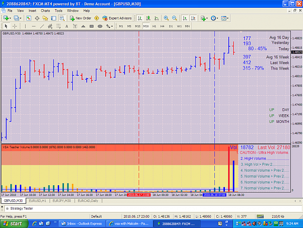Open Windows Start button
This screenshot has width=303, height=228.
14,224
